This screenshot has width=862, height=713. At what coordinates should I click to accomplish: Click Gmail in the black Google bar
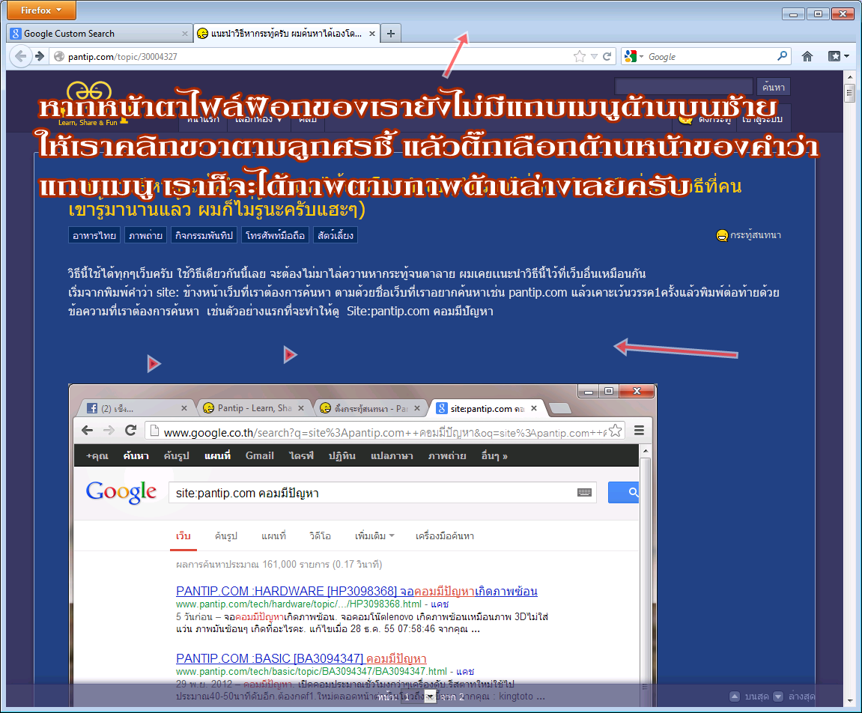click(x=259, y=455)
